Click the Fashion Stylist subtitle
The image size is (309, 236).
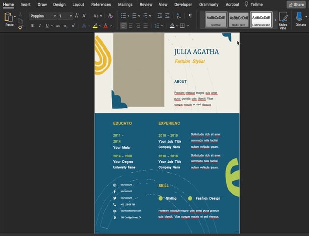189,61
